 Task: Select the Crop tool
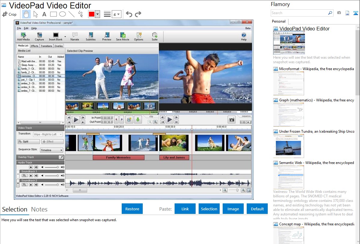[9, 14]
